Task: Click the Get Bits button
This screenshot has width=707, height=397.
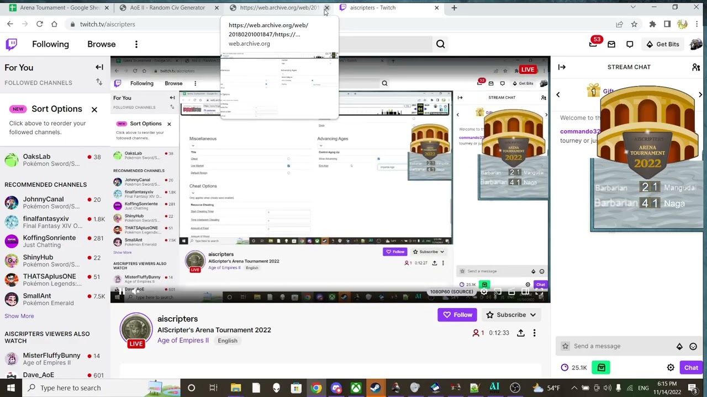Action: coord(662,44)
